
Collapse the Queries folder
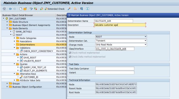pyautogui.click(x=14, y=64)
